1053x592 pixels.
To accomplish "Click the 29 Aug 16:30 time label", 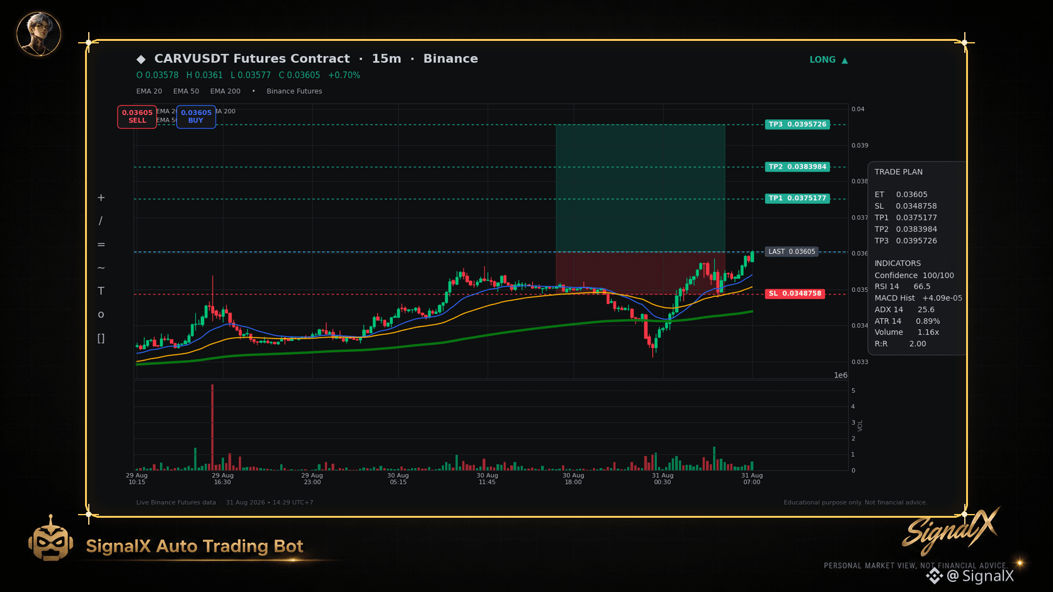I will coord(222,479).
